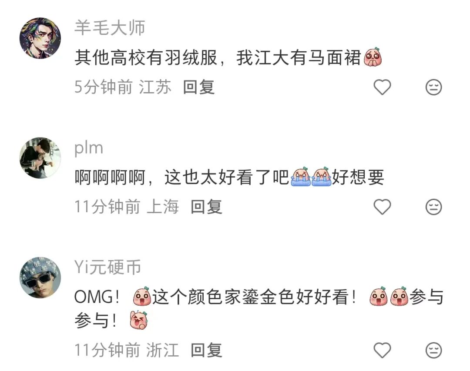
Task: Like the comment by Yi元硬币
Action: [x=382, y=350]
